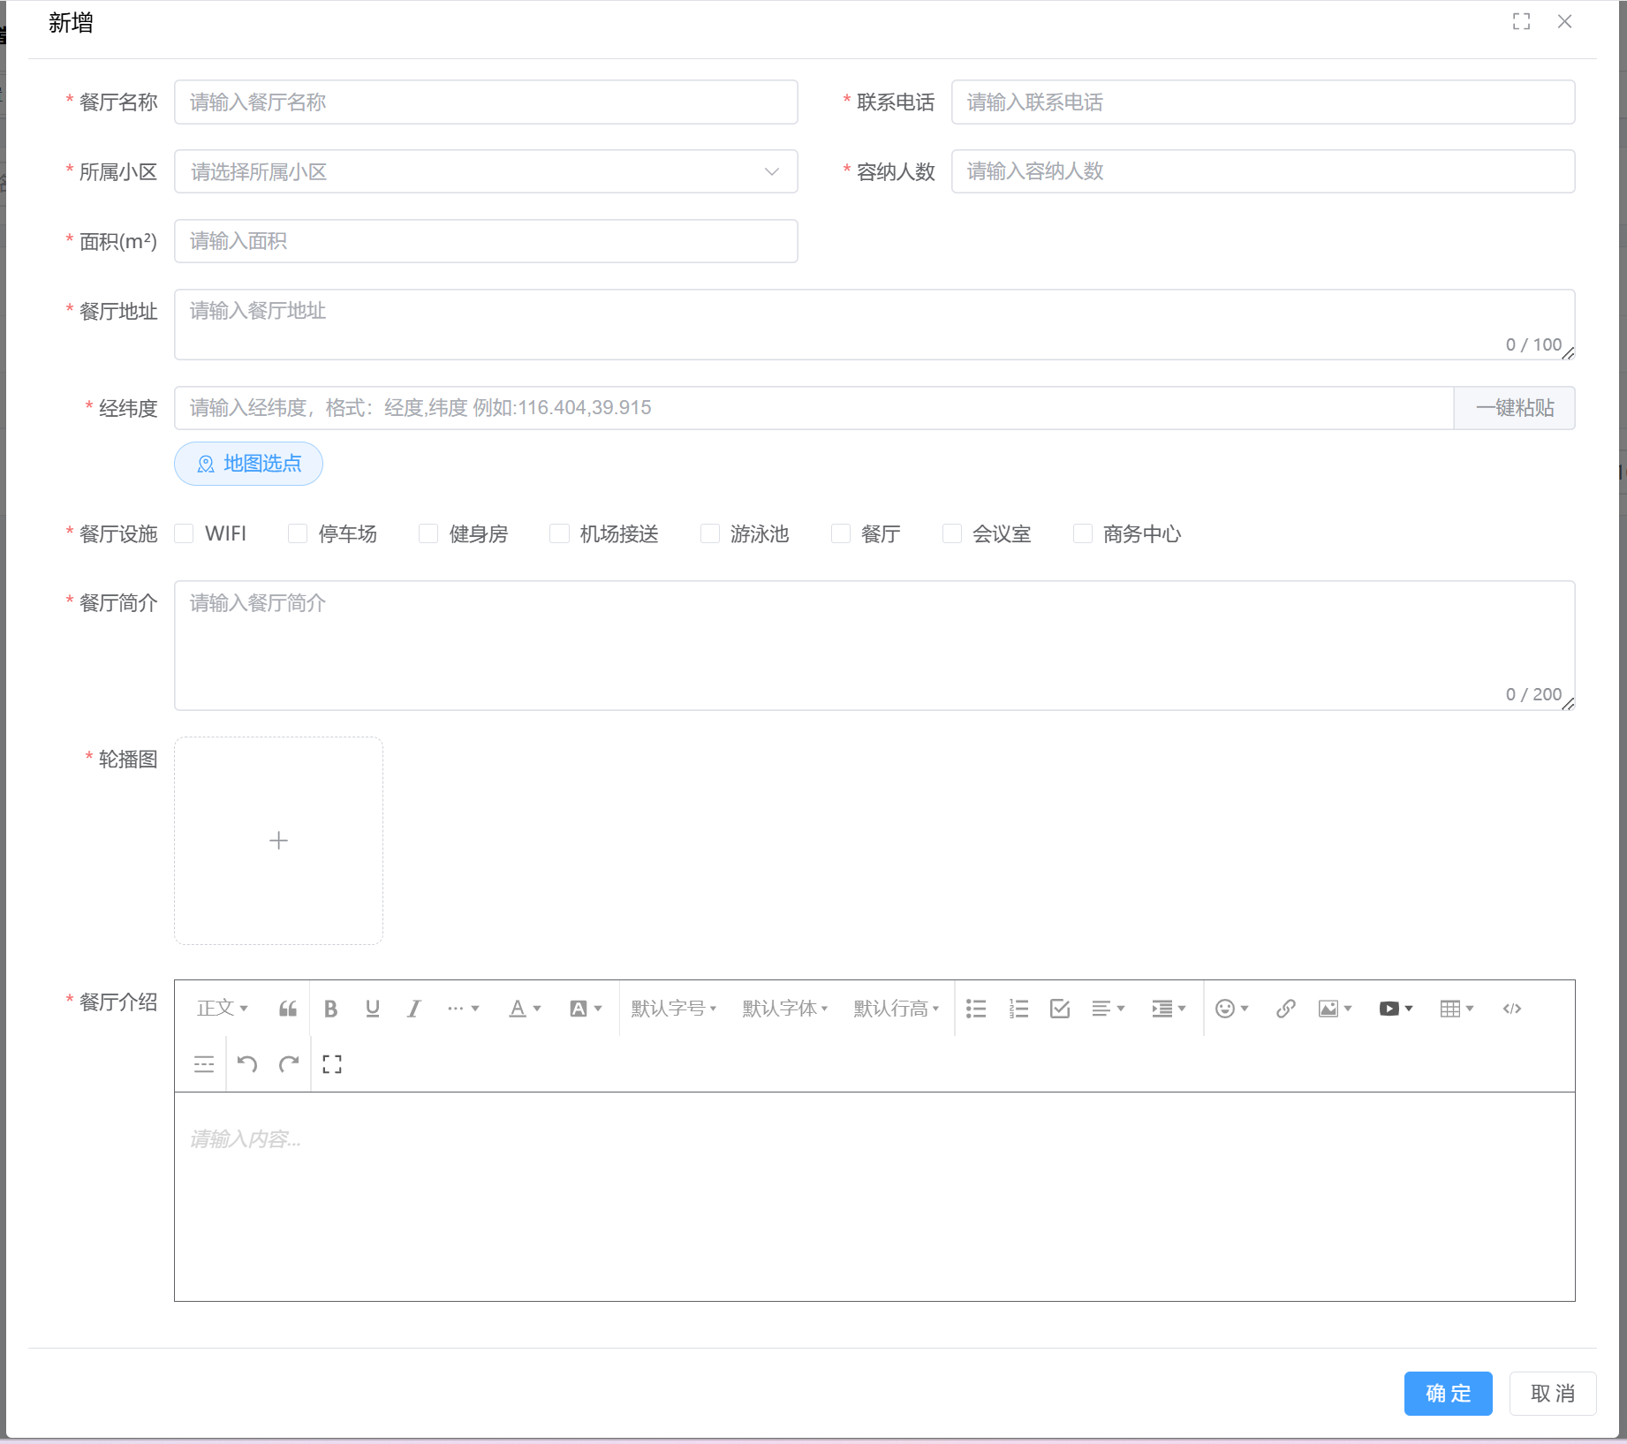Screen dimensions: 1627x1444
Task: Open the text color picker
Action: [x=524, y=1009]
